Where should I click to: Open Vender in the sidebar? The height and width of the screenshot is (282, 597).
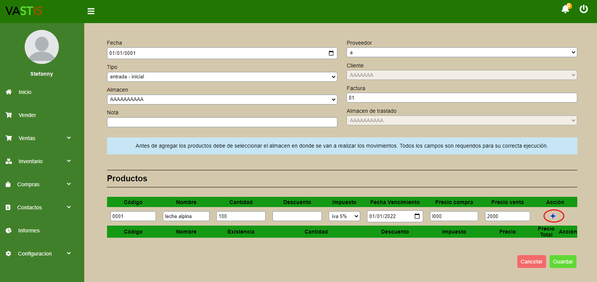pyautogui.click(x=27, y=115)
